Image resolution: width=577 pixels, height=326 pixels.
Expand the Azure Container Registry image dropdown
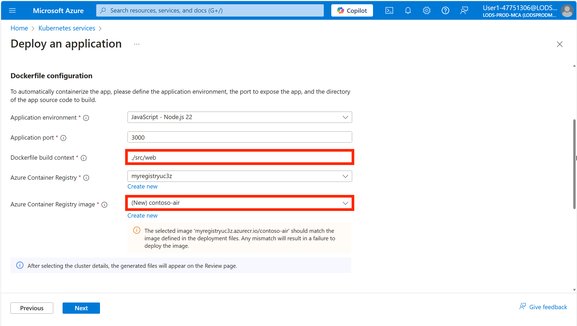(x=240, y=203)
